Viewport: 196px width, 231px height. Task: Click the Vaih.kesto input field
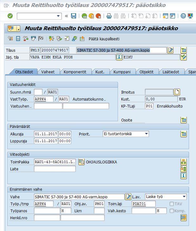pyautogui.click(x=144, y=211)
